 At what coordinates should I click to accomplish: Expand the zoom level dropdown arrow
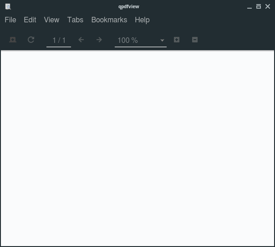(162, 41)
